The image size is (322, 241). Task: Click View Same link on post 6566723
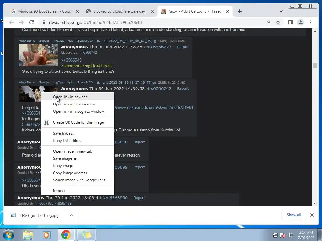(x=27, y=41)
